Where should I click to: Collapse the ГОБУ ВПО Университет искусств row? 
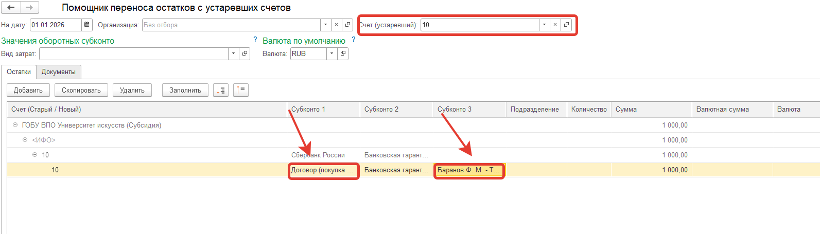click(15, 125)
